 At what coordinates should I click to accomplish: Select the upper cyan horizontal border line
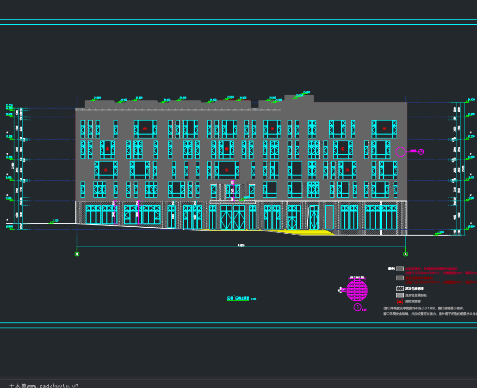tap(239, 19)
